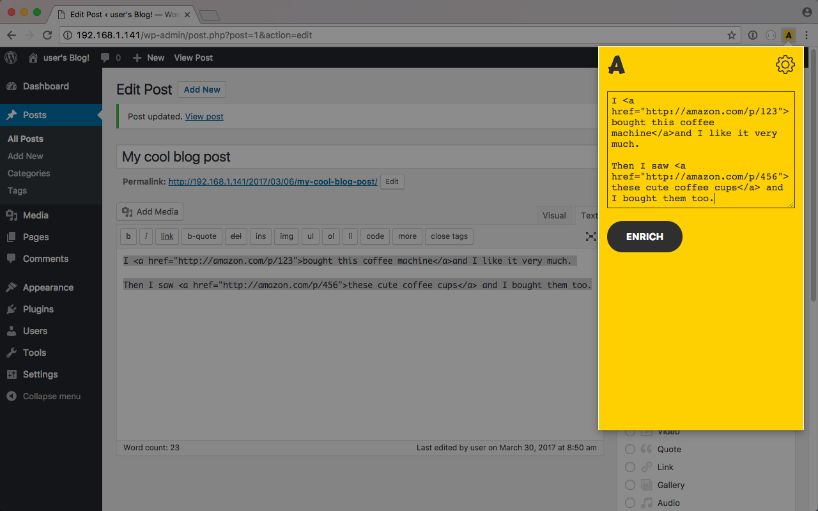
Task: Select the Gallery post format radio button
Action: coord(630,485)
